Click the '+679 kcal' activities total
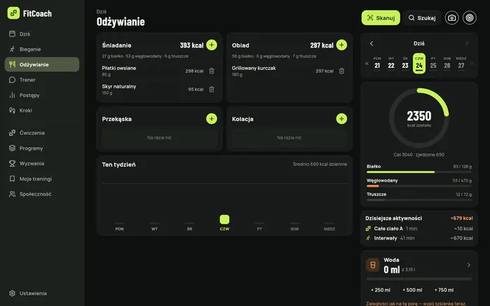 pyautogui.click(x=461, y=219)
